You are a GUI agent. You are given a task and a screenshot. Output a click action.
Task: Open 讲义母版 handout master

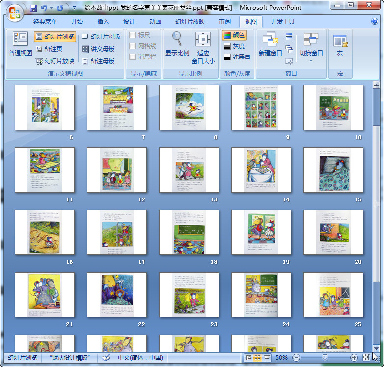coord(98,49)
